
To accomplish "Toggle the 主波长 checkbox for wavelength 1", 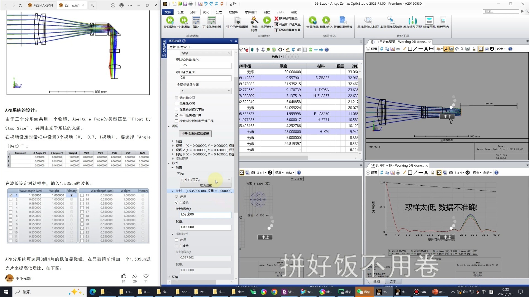I will coord(177,203).
